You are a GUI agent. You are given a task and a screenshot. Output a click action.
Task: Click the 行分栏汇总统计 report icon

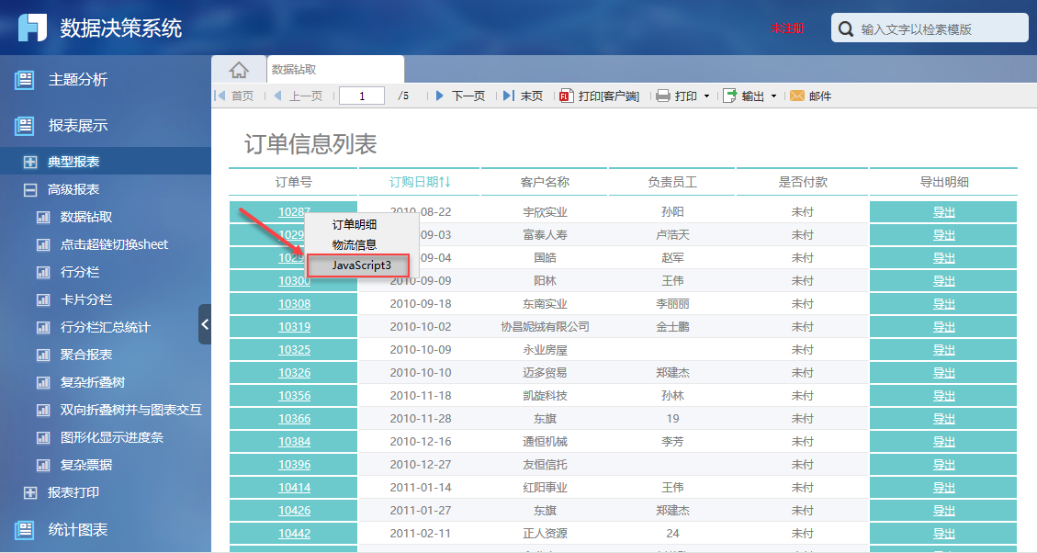coord(43,327)
